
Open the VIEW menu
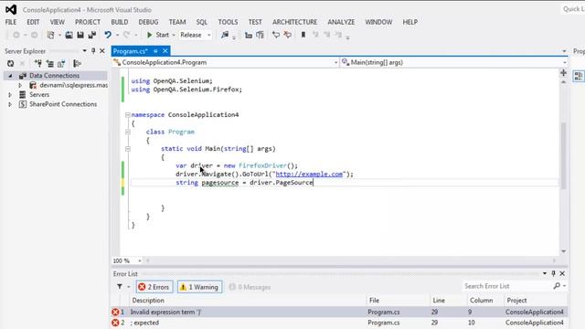[57, 22]
